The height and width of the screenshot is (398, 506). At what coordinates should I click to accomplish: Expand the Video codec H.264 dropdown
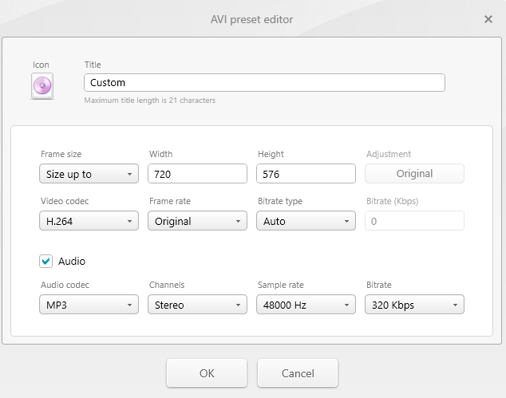click(x=89, y=221)
